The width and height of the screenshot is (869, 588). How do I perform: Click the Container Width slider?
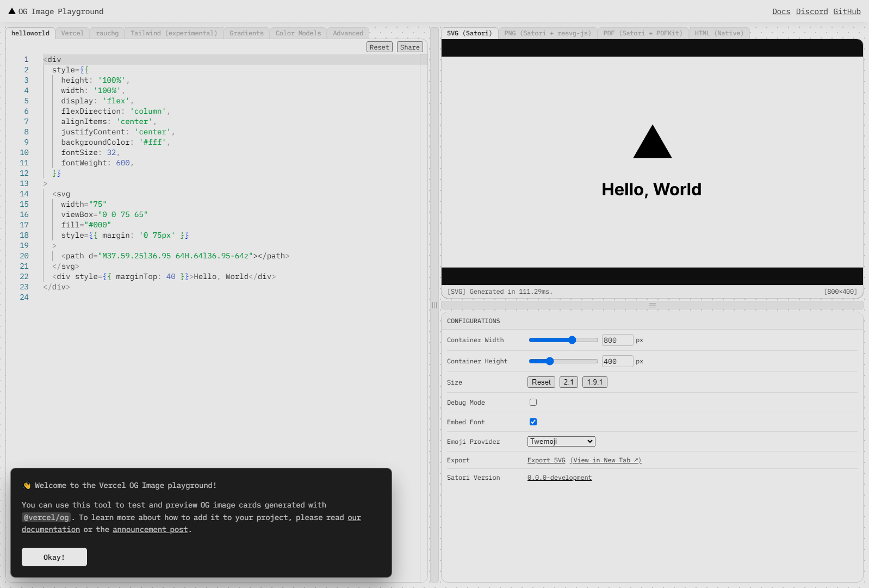(563, 340)
